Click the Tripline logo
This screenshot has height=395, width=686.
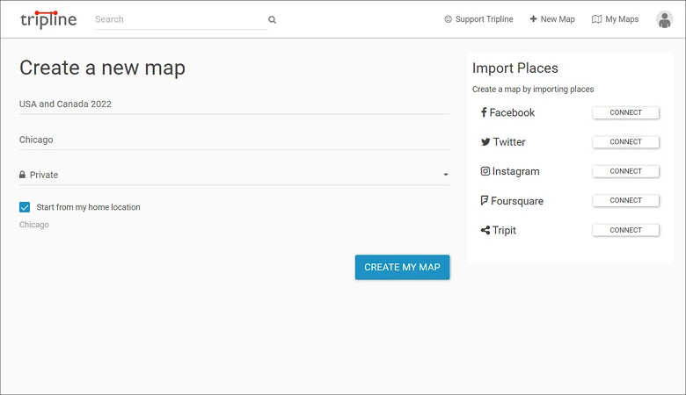[x=48, y=19]
